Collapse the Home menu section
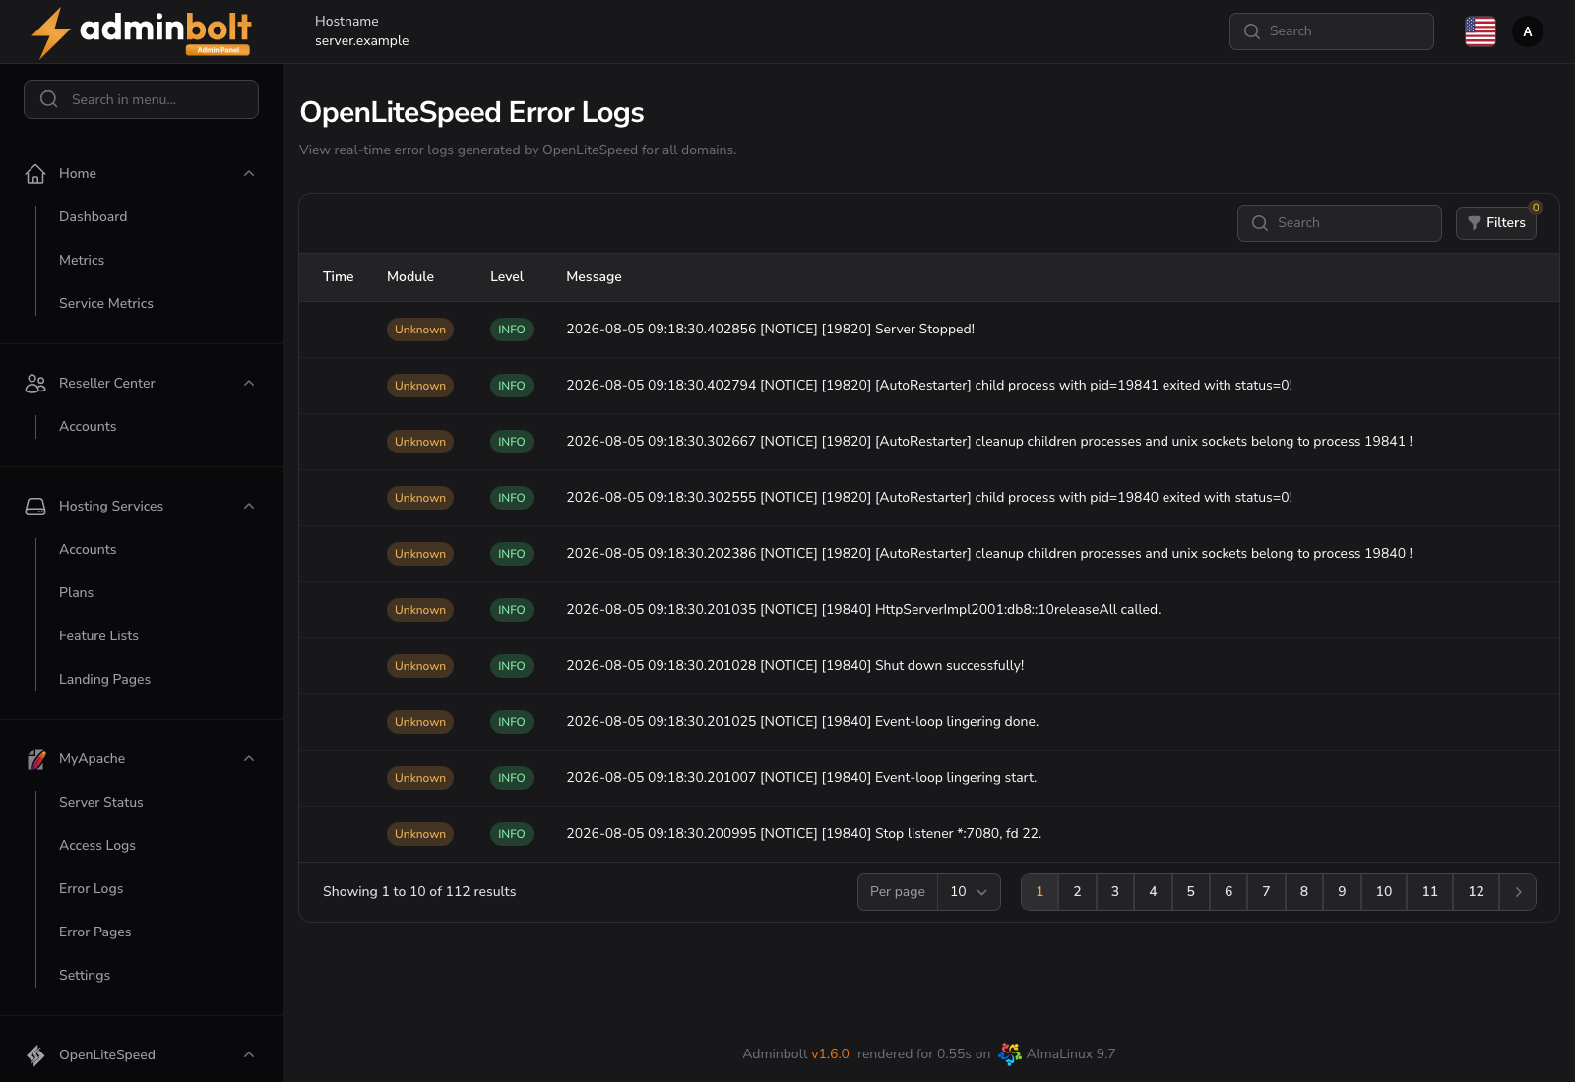 tap(249, 174)
